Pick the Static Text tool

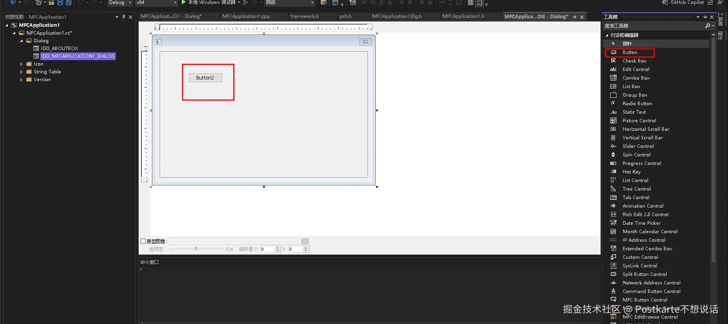[634, 112]
